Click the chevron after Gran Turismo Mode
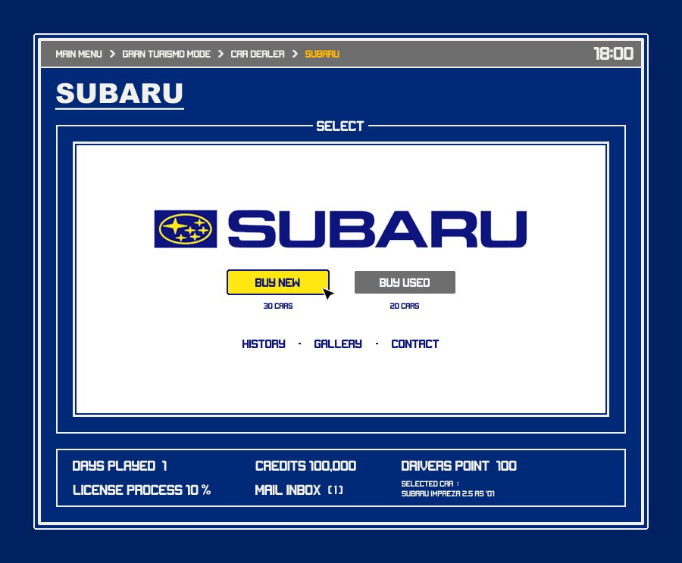 (221, 54)
